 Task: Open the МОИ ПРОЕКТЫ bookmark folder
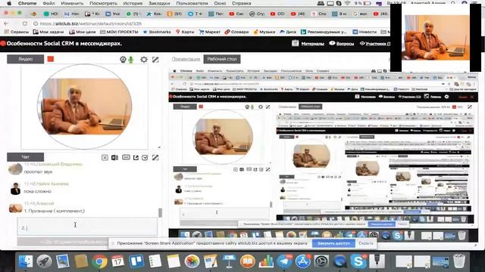119,32
